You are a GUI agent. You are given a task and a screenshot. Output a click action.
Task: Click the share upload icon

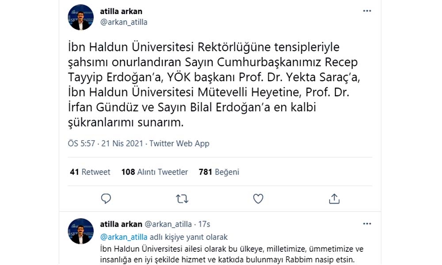(334, 199)
